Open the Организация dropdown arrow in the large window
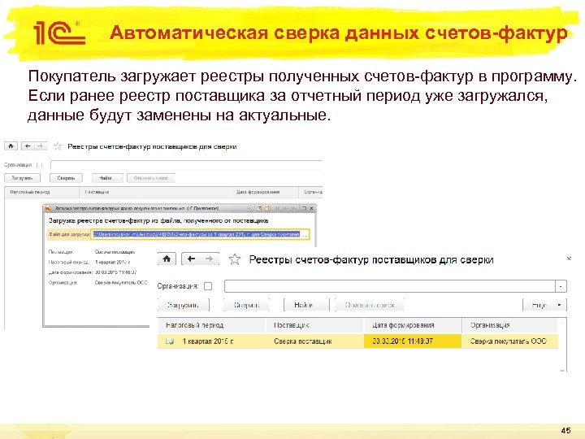 point(561,286)
